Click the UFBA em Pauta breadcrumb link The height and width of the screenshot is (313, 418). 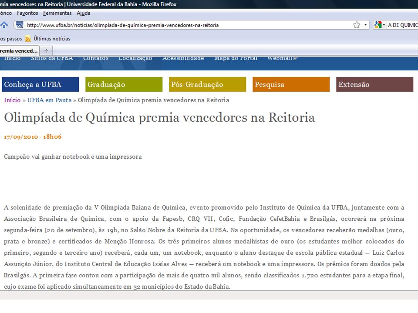pyautogui.click(x=50, y=100)
